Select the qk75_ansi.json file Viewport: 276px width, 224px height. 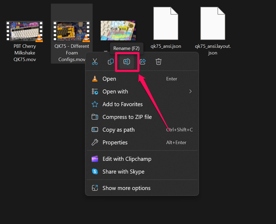coord(165,24)
